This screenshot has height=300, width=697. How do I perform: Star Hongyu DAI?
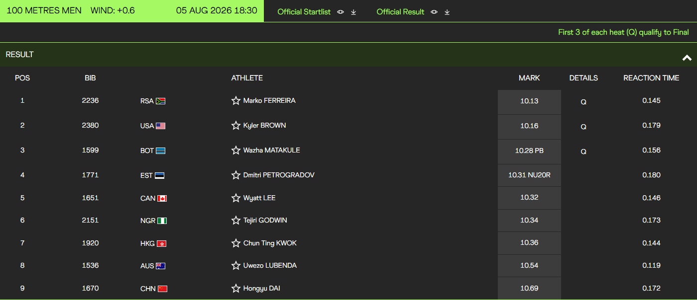tap(236, 289)
